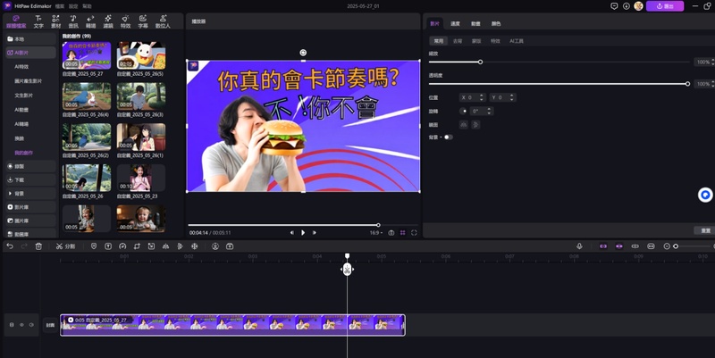Toggle the horizontal mirror button in properties
The width and height of the screenshot is (715, 358).
pyautogui.click(x=464, y=124)
